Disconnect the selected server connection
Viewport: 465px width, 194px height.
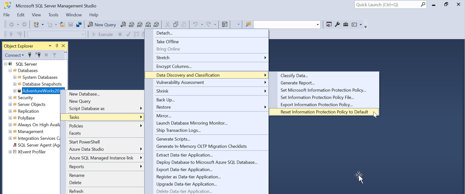coord(38,55)
